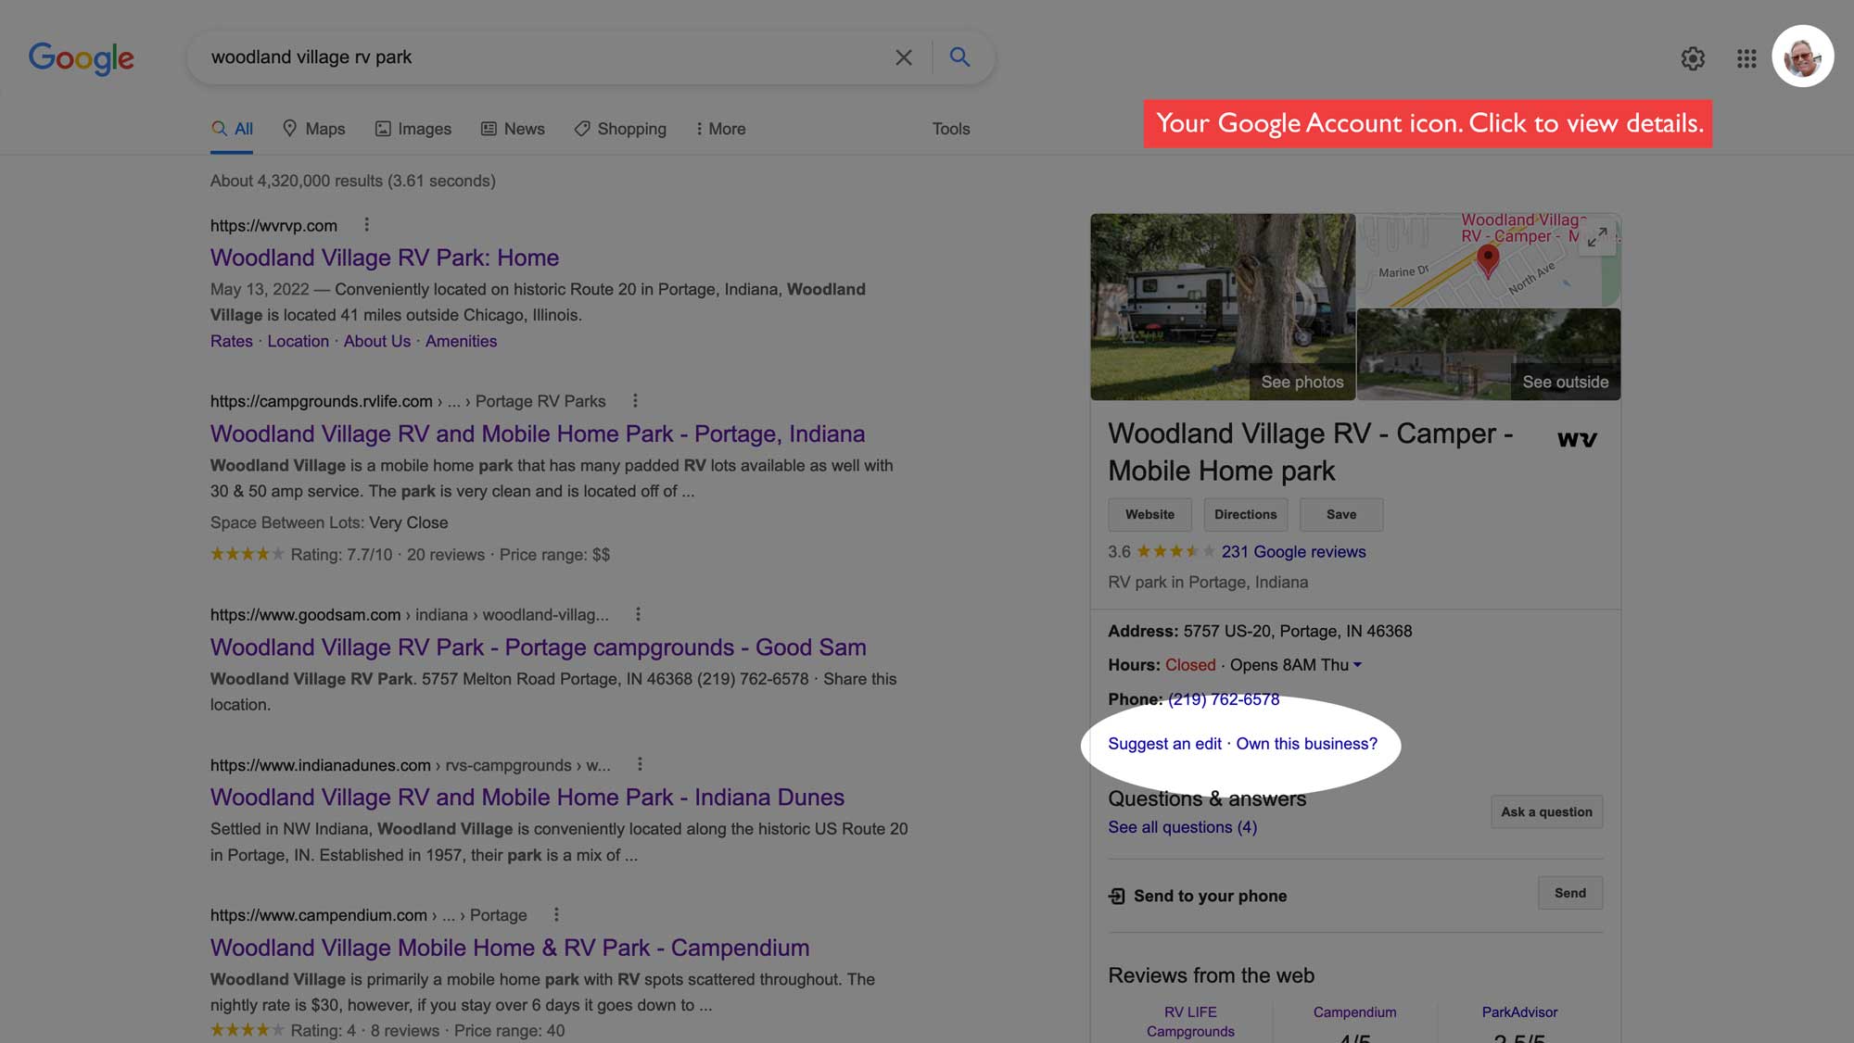
Task: Open Campendium review source link
Action: click(x=1354, y=1012)
